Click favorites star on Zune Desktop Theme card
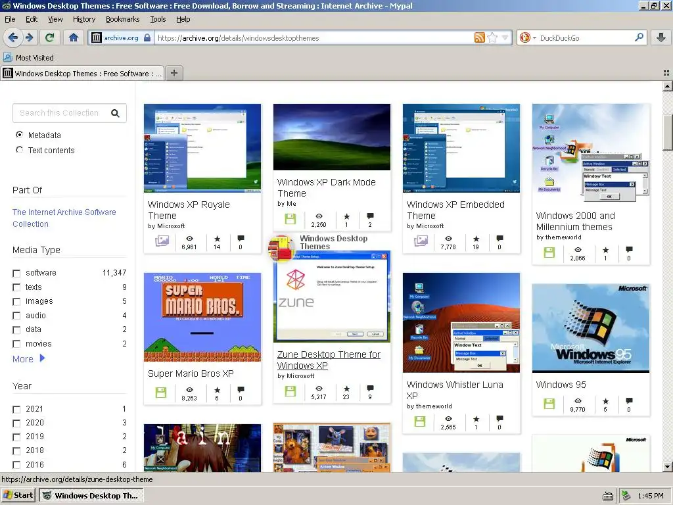 coord(346,388)
